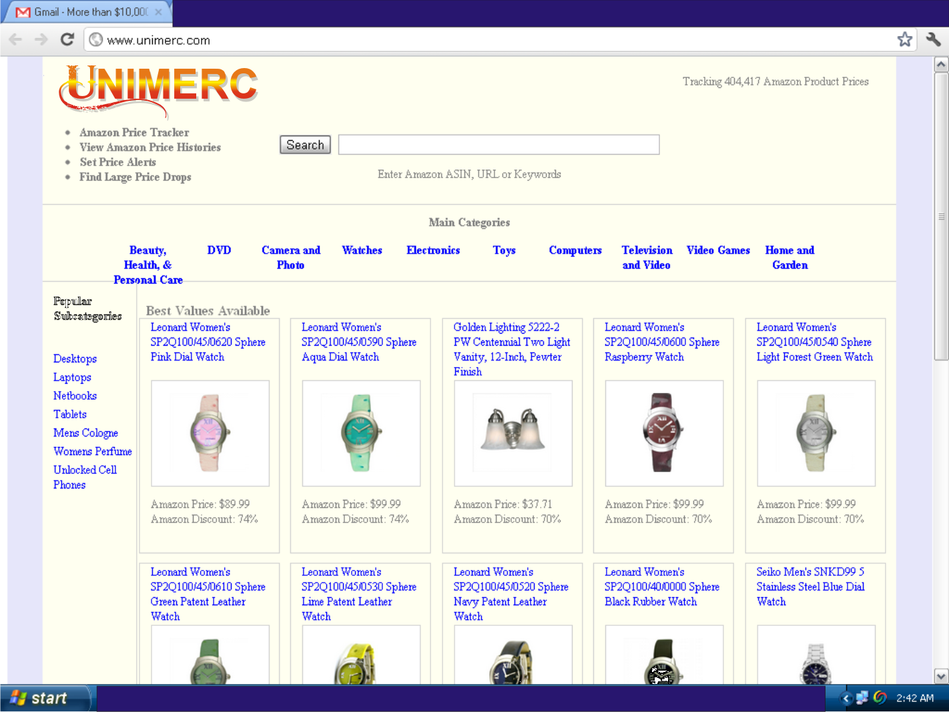This screenshot has width=949, height=712.
Task: Open the wrench settings menu
Action: [x=933, y=39]
